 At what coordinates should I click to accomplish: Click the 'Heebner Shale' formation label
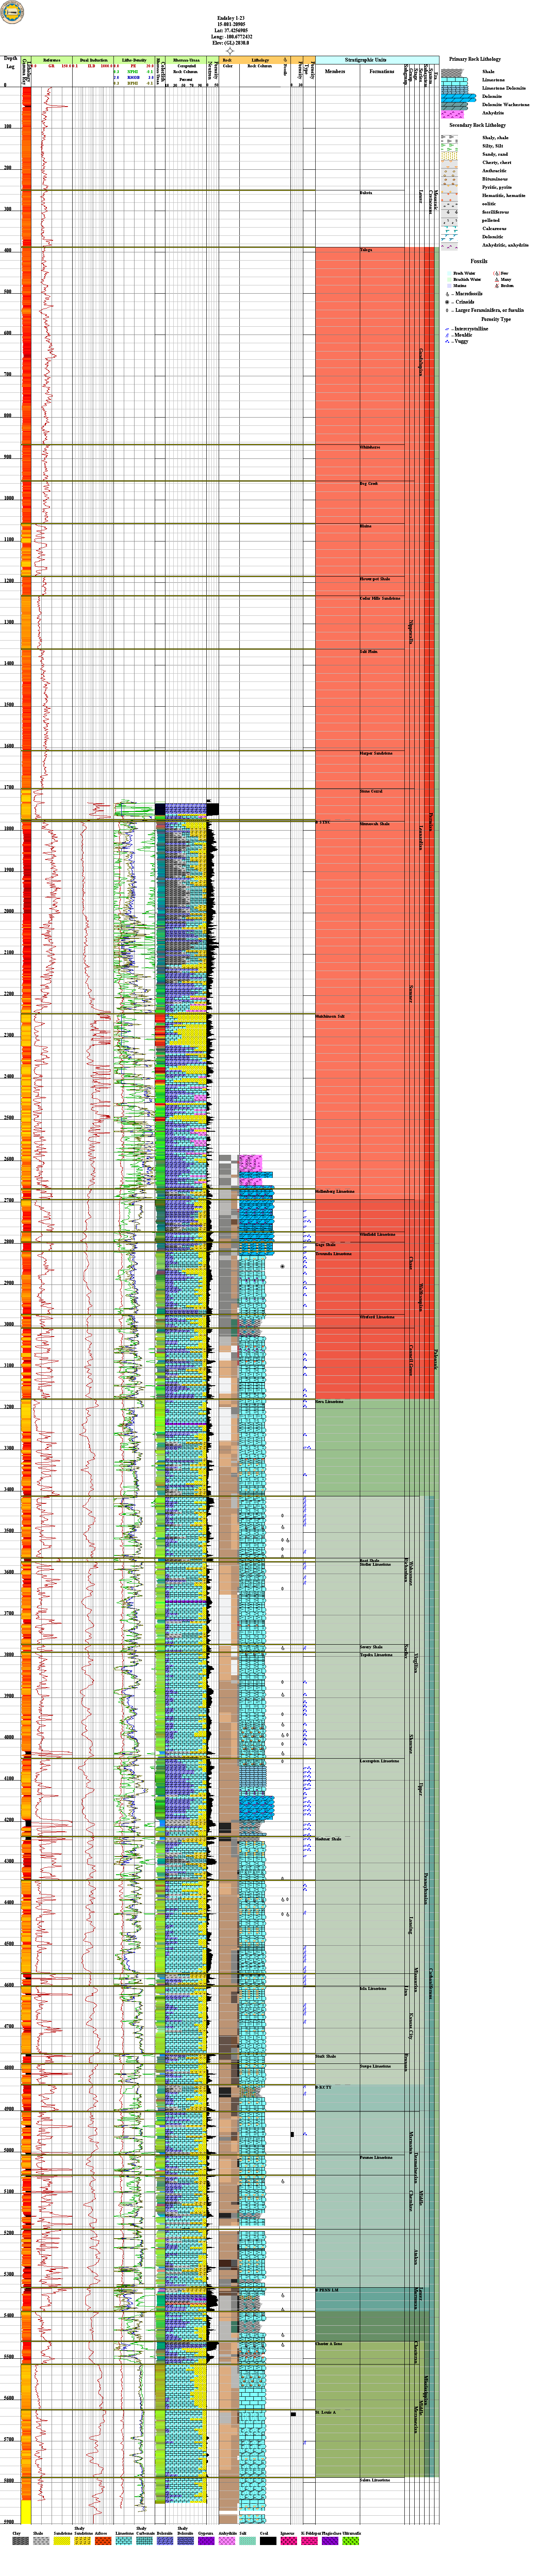point(328,1839)
